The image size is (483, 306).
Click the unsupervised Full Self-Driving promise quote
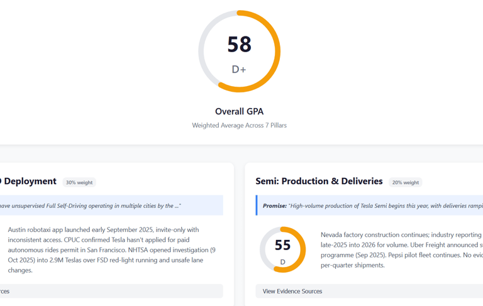click(x=88, y=205)
